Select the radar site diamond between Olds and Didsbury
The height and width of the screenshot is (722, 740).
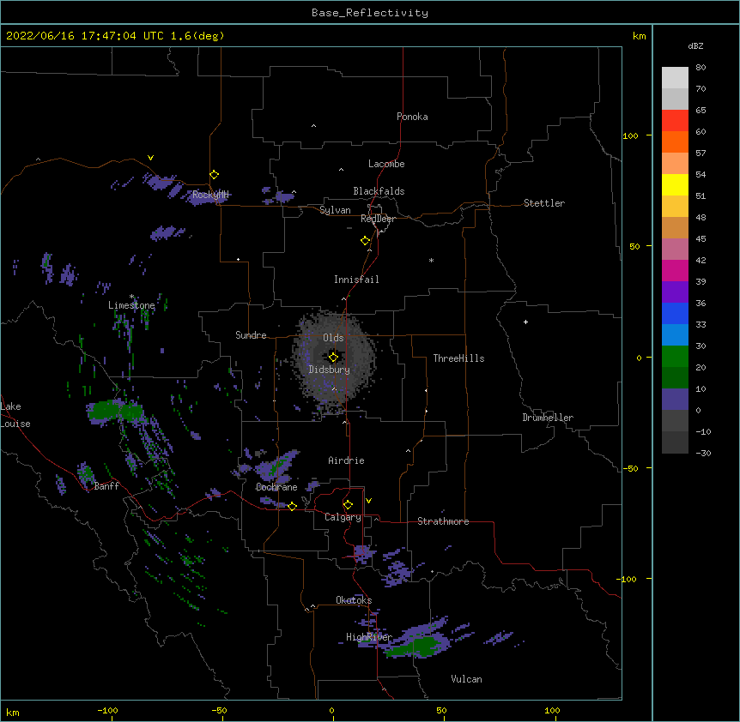(333, 358)
